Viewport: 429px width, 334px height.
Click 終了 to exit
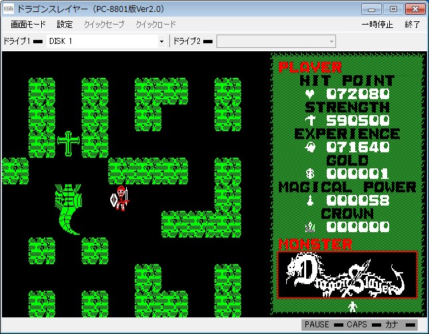coord(412,25)
